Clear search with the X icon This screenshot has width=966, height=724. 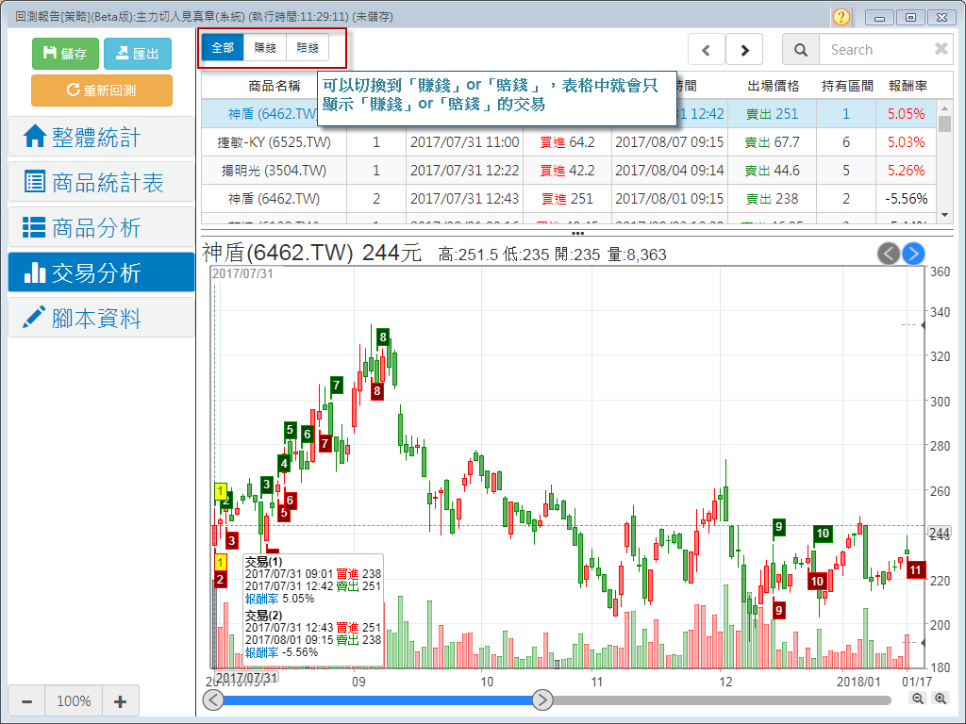tap(941, 50)
